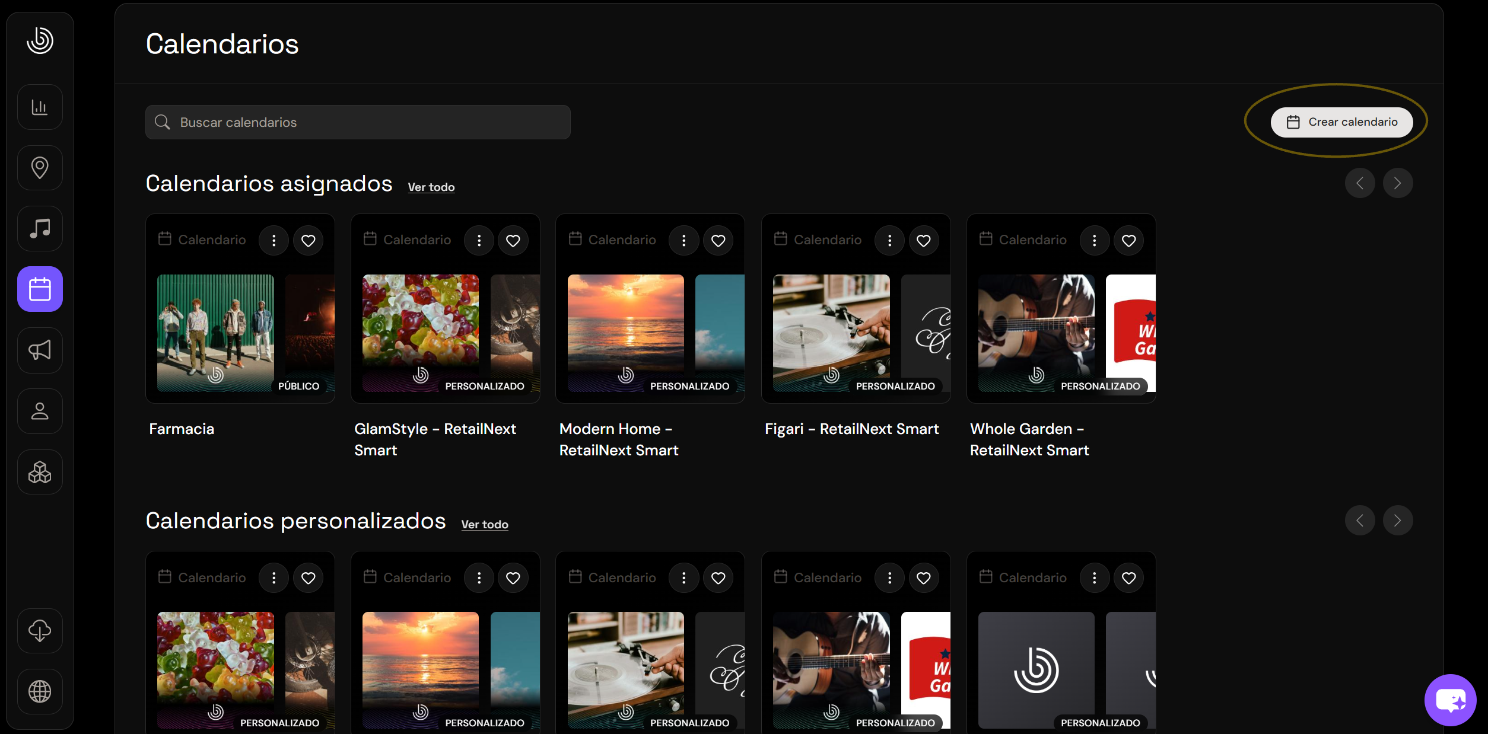Open the Farmacia band photo thumbnail
The width and height of the screenshot is (1488, 734).
click(215, 333)
